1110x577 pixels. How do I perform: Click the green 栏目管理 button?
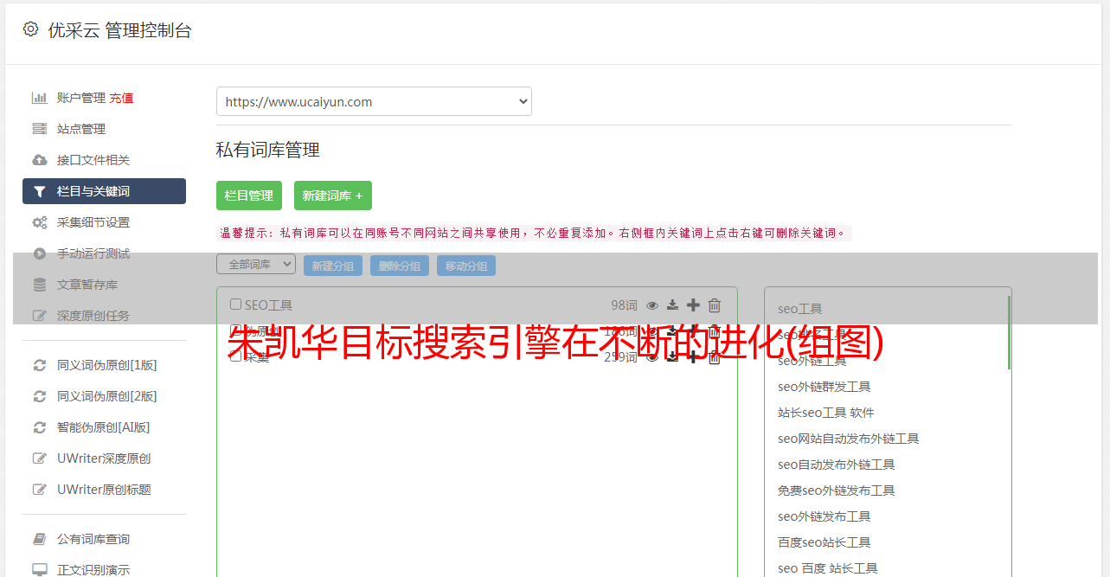pos(249,196)
